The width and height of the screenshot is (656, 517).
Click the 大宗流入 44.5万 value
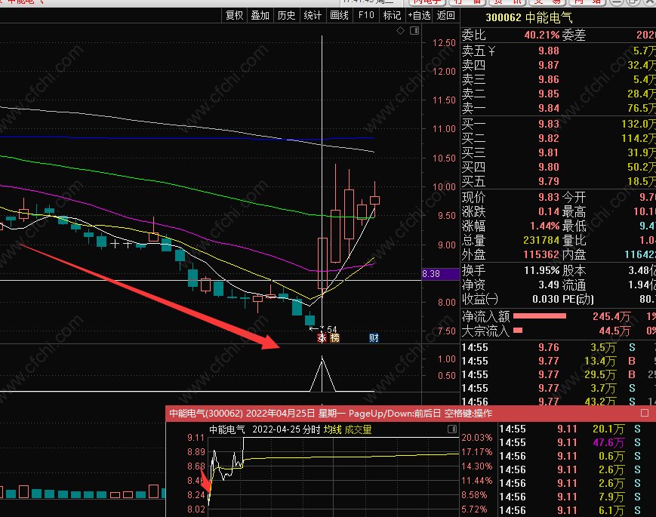pos(614,331)
